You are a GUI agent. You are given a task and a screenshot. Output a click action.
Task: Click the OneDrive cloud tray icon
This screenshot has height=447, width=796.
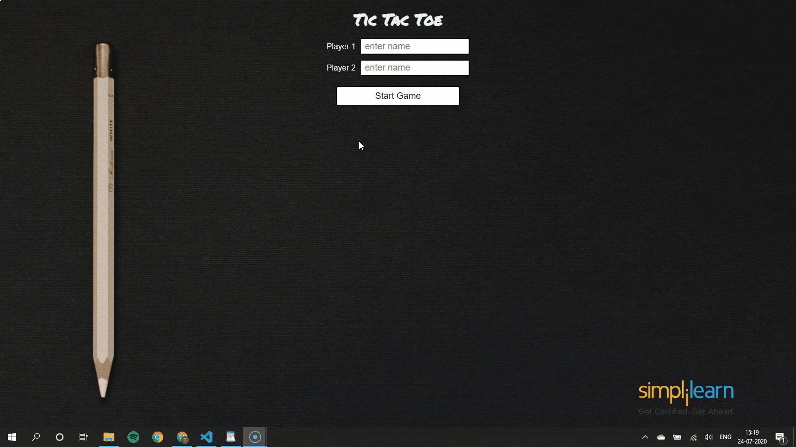point(661,437)
